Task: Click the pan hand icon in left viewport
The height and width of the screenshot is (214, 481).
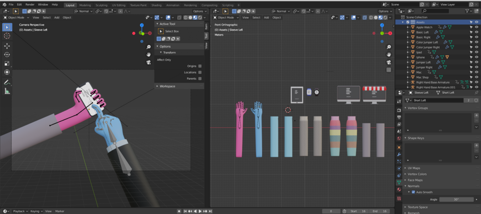Action: pyautogui.click(x=148, y=54)
